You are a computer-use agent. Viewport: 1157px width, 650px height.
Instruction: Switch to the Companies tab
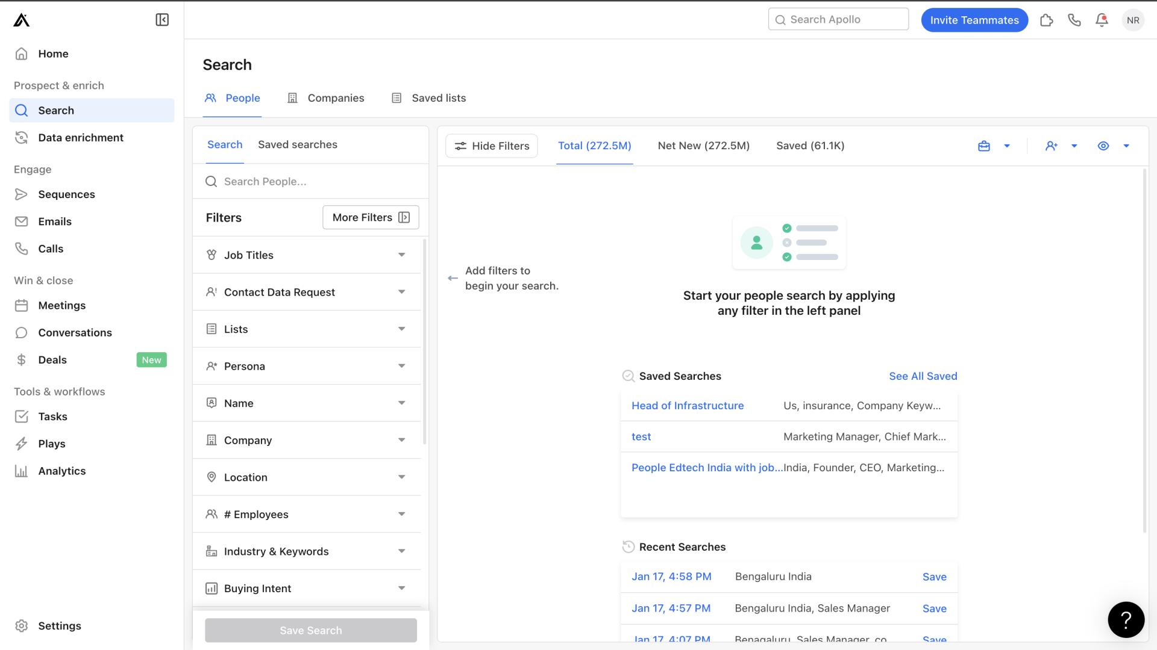[326, 98]
